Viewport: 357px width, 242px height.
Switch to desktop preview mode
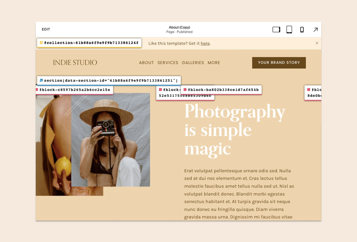276,30
